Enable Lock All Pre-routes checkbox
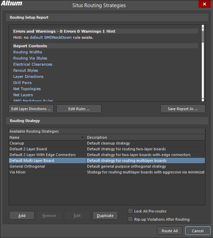Image resolution: width=213 pixels, height=238 pixels. point(130,211)
